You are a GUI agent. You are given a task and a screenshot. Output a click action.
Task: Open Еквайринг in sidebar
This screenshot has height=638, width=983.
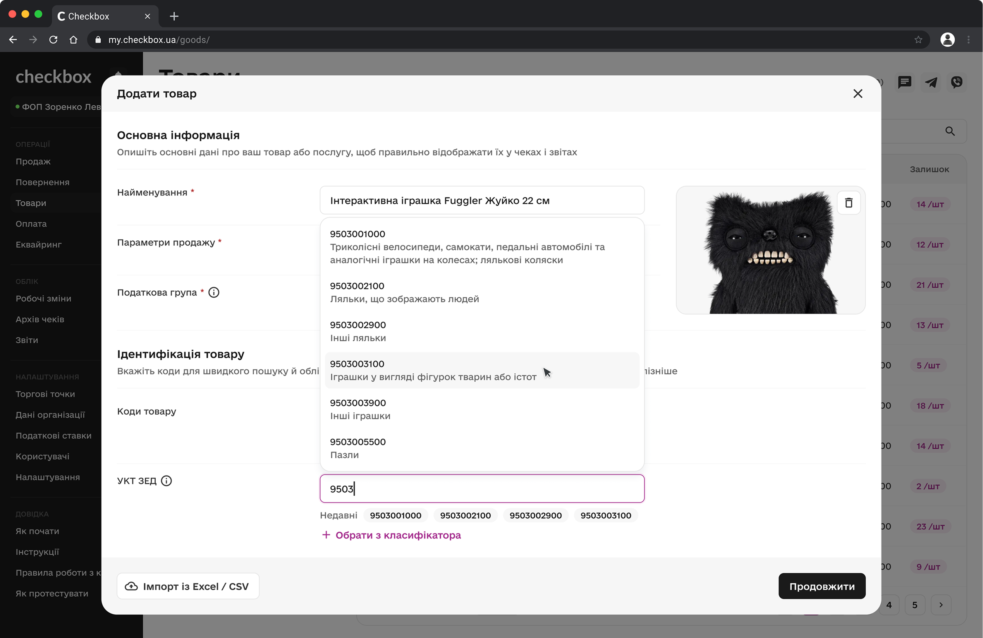[x=38, y=244]
